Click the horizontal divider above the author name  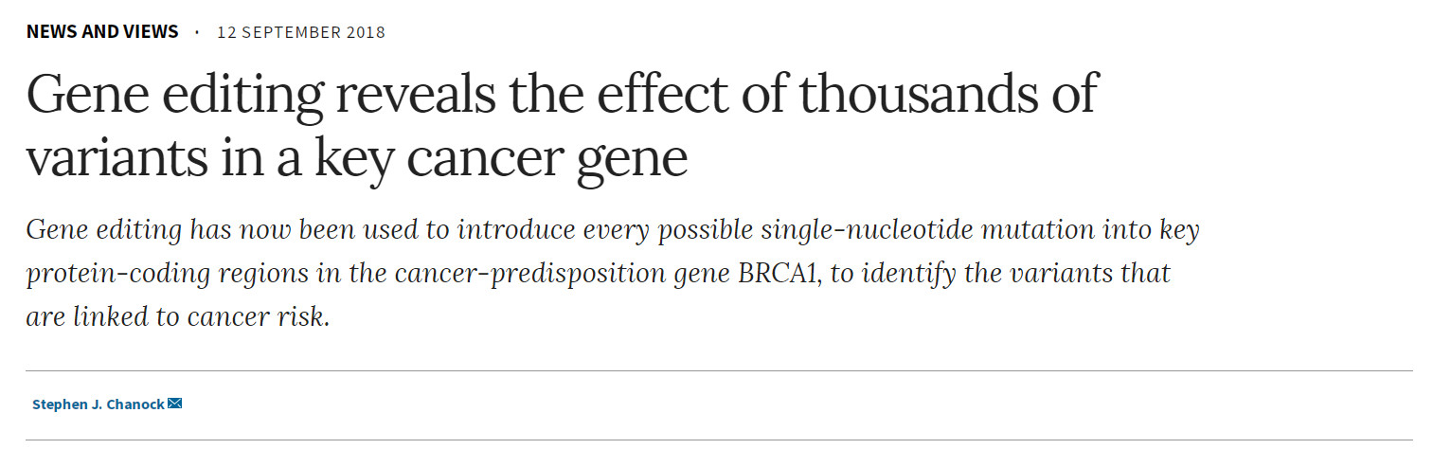[x=719, y=370]
